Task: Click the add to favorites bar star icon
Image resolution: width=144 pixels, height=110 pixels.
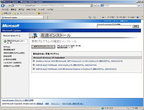Action: click(x=15, y=13)
